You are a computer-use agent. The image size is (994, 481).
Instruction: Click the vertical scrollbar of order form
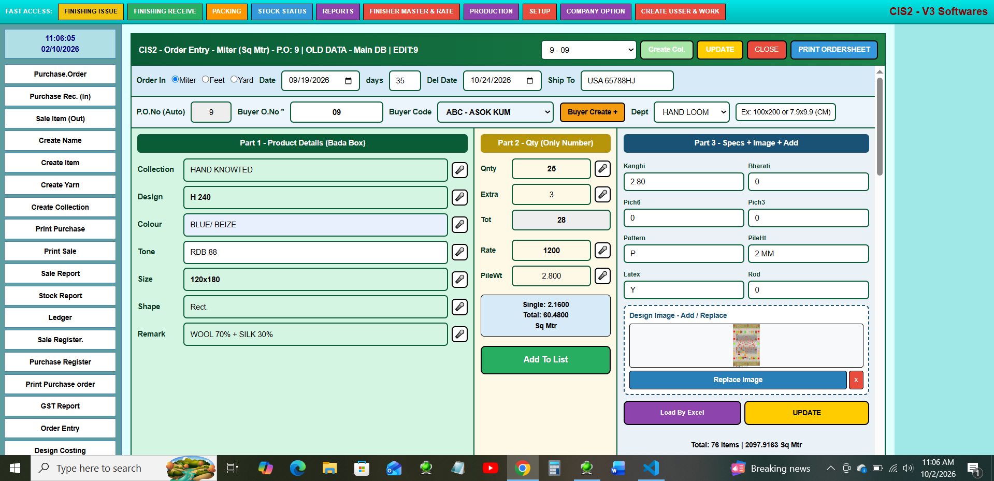tap(880, 127)
